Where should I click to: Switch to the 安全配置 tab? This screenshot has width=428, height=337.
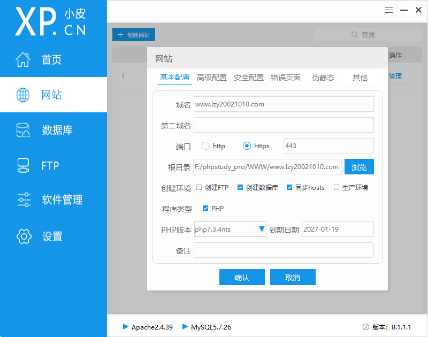coord(249,78)
